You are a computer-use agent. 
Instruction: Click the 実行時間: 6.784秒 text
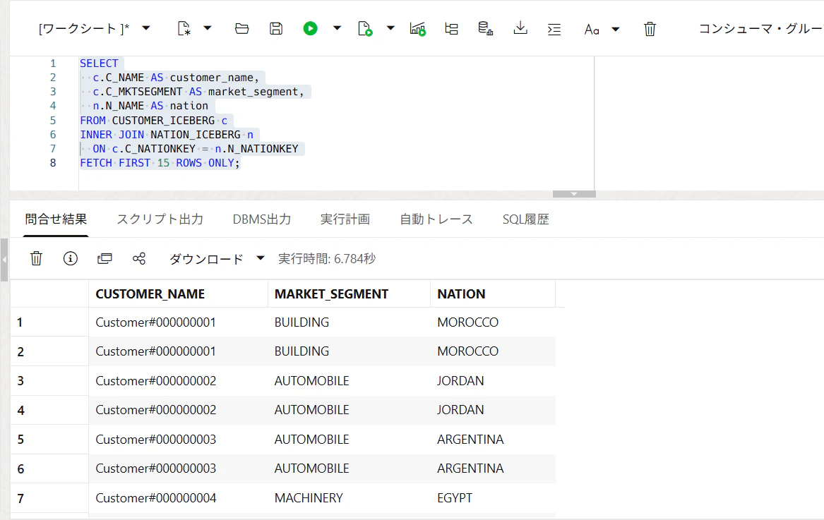(x=327, y=259)
